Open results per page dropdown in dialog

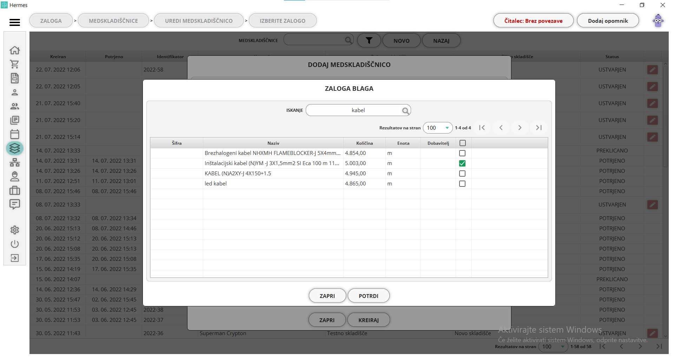tap(438, 128)
